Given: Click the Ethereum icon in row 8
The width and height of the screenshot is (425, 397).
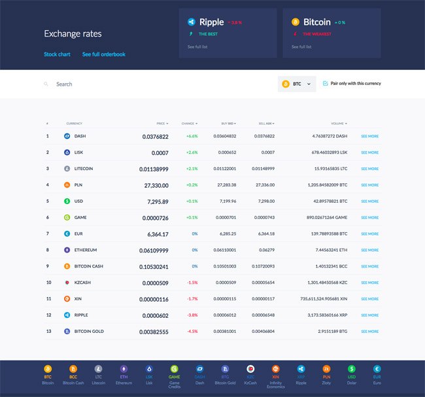Looking at the screenshot, I should pyautogui.click(x=67, y=250).
